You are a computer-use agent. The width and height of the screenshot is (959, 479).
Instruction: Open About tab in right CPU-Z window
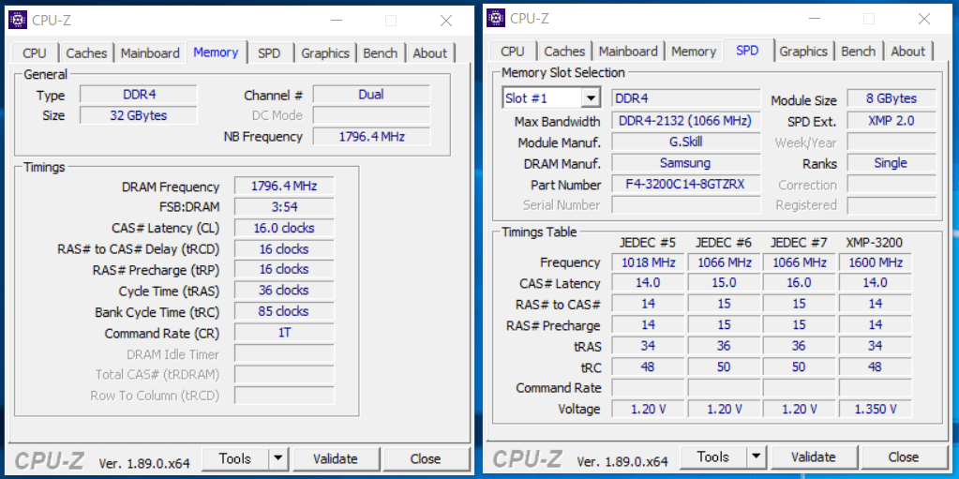point(908,52)
